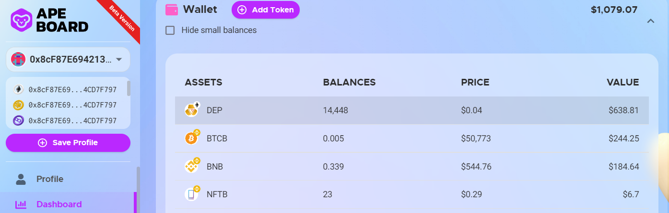Select the BTCB bitcoin icon
This screenshot has height=213, width=669.
click(192, 138)
